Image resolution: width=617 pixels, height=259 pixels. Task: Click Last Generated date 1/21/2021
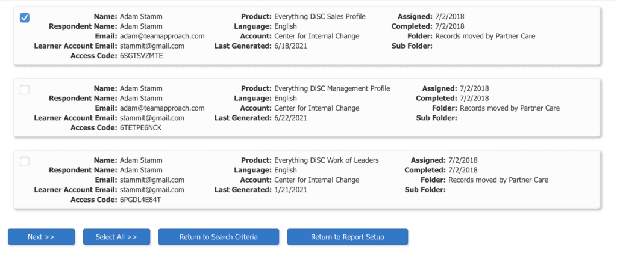tap(291, 189)
